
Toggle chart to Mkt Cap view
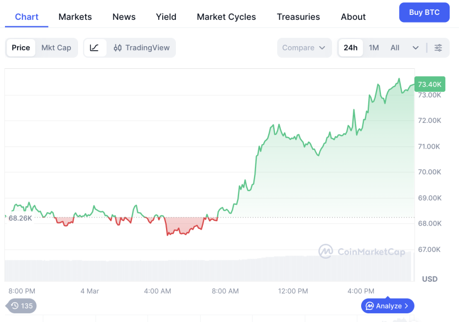[56, 48]
